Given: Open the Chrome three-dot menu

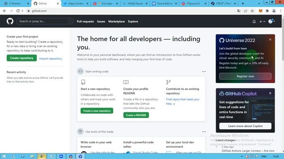Looking at the screenshot, I should (x=280, y=11).
